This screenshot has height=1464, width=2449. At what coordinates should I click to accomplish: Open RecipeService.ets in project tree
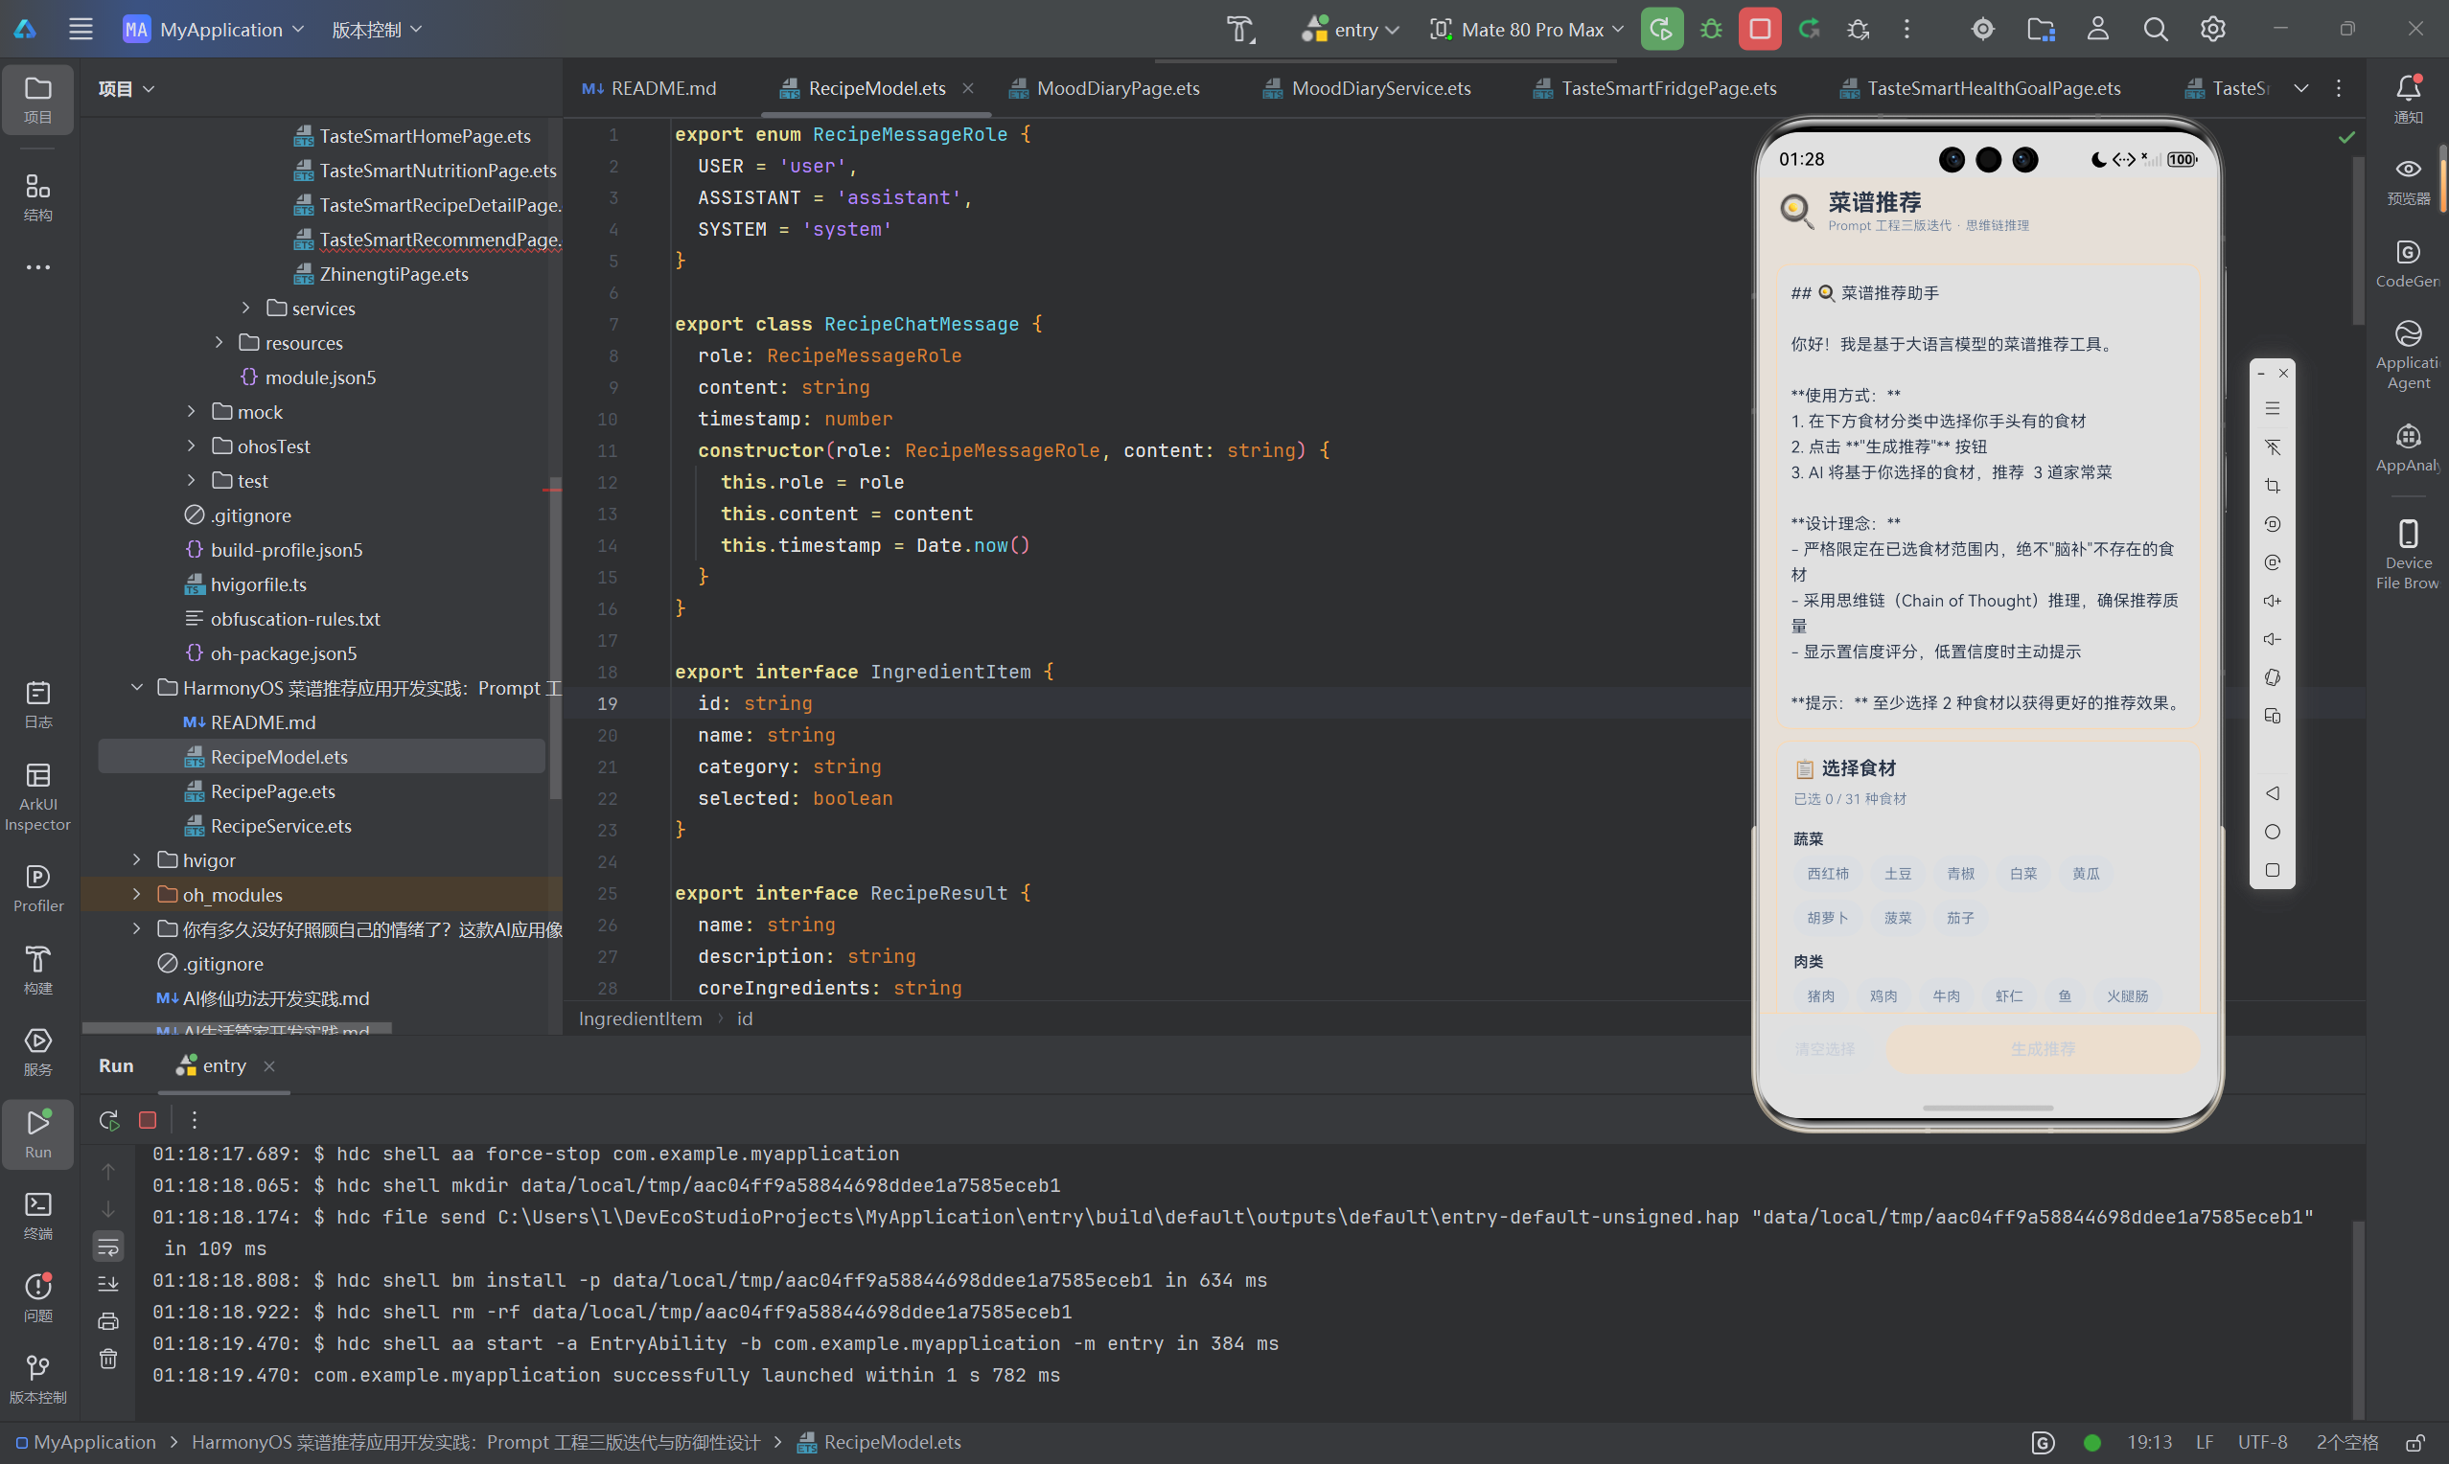[281, 826]
